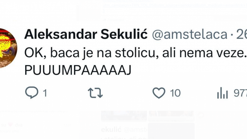Open the faded left video thumbnail below
Image resolution: width=247 pixels, height=139 pixels.
(124, 116)
